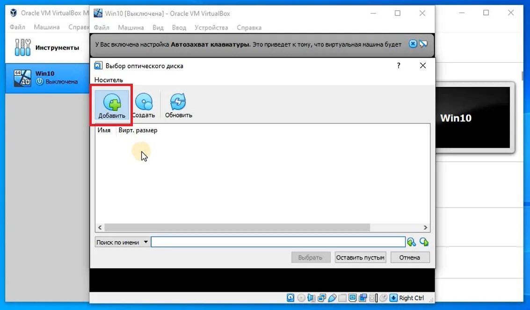Screen dimensions: 530x310
Task: Click the audio icon in status bar
Action: (x=312, y=297)
